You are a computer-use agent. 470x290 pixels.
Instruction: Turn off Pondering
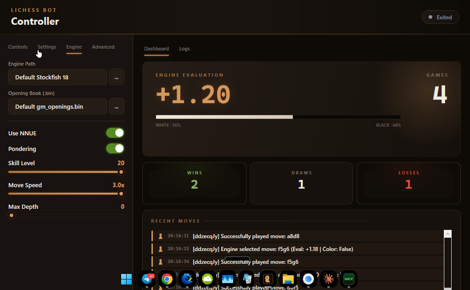(x=115, y=148)
